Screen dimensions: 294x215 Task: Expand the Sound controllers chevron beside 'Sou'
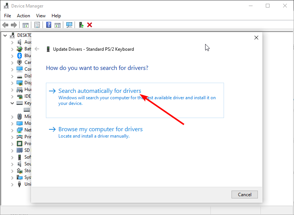[x=12, y=164]
